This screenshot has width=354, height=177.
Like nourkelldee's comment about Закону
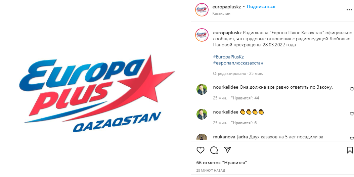coord(352,89)
